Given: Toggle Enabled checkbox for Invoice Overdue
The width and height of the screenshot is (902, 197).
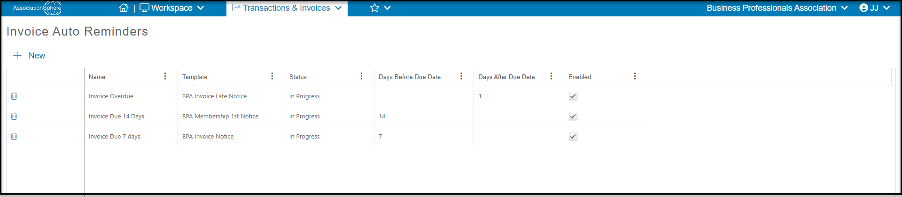Looking at the screenshot, I should point(573,96).
